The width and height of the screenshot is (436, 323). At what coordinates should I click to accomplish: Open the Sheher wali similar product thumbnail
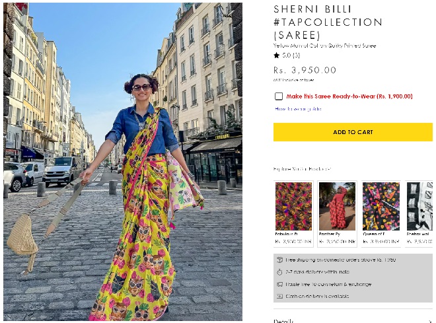[x=420, y=206]
